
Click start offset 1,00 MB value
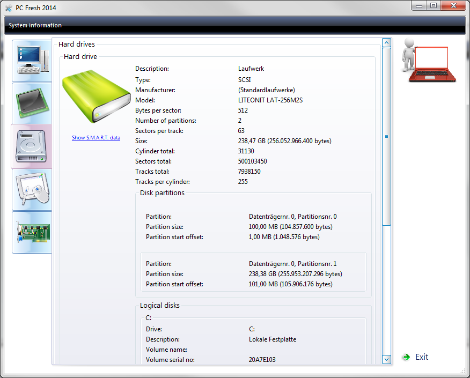pyautogui.click(x=284, y=237)
